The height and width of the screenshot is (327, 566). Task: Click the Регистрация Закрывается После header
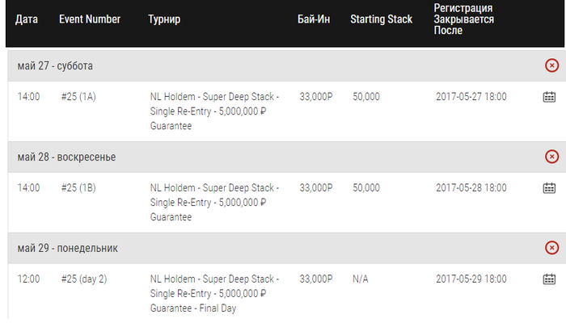point(463,19)
